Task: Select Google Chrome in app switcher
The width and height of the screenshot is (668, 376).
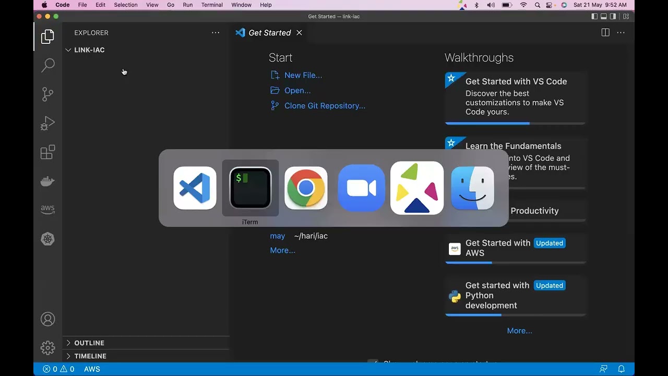Action: (x=306, y=188)
